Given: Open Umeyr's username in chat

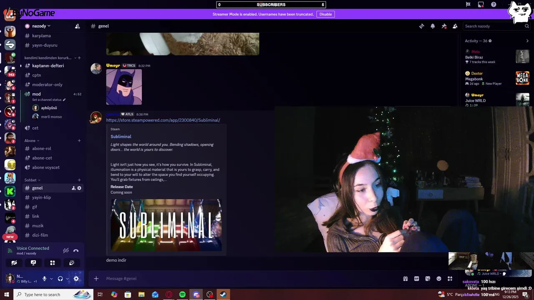Looking at the screenshot, I should (113, 65).
